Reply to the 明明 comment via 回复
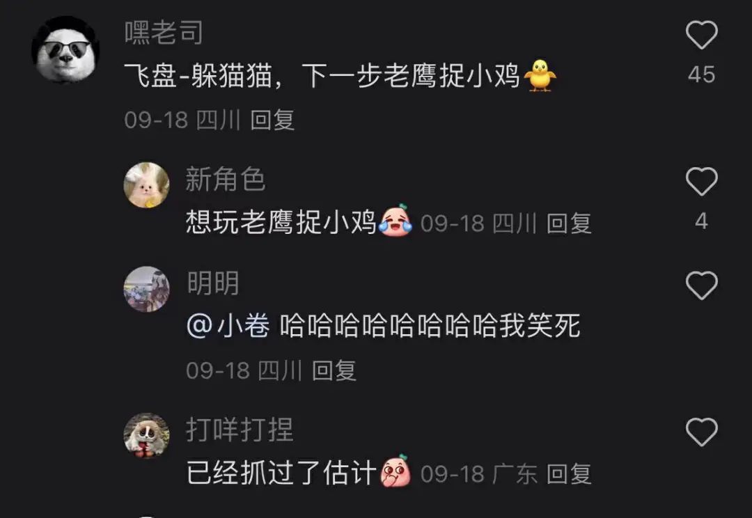The width and height of the screenshot is (752, 518). click(334, 370)
